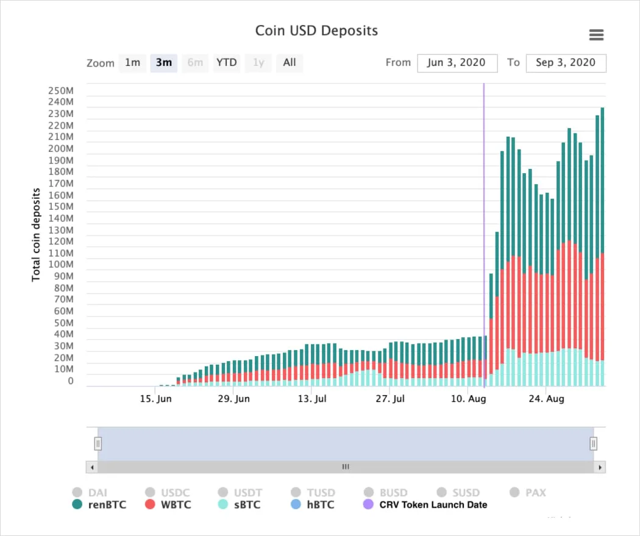Click the Coin USD Deposits title
The image size is (640, 536).
pos(316,30)
